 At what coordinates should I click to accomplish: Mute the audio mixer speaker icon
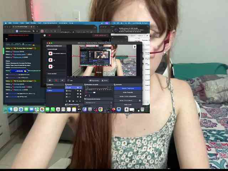click(86, 95)
